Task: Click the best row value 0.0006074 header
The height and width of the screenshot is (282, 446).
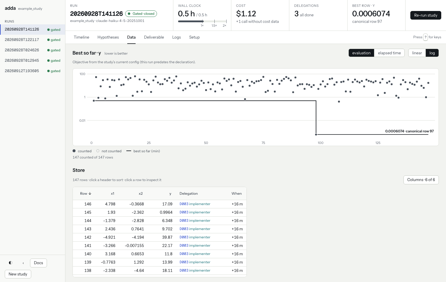Action: click(x=371, y=14)
